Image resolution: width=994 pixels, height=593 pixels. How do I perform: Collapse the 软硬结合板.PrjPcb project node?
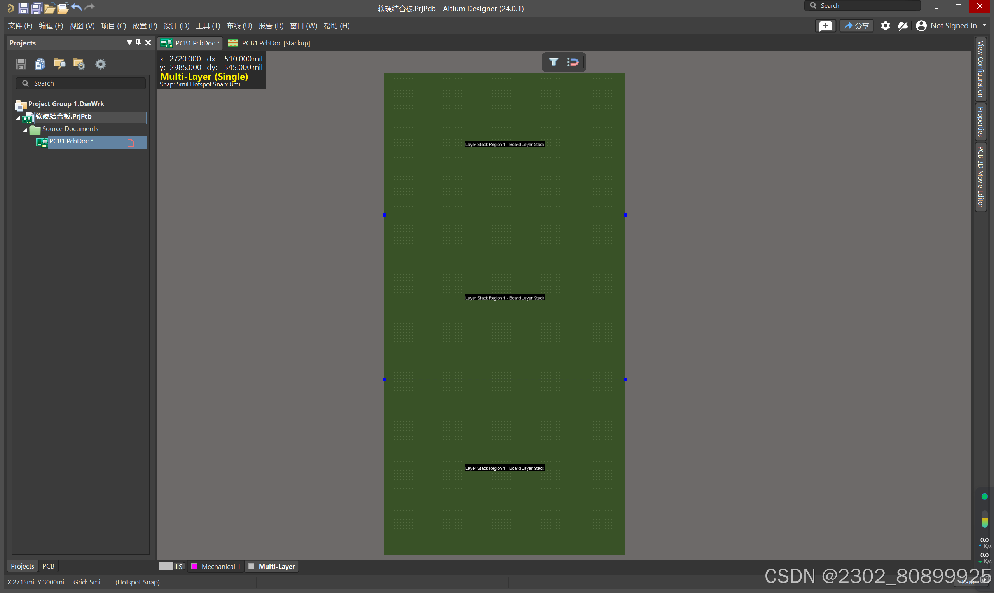click(x=18, y=117)
